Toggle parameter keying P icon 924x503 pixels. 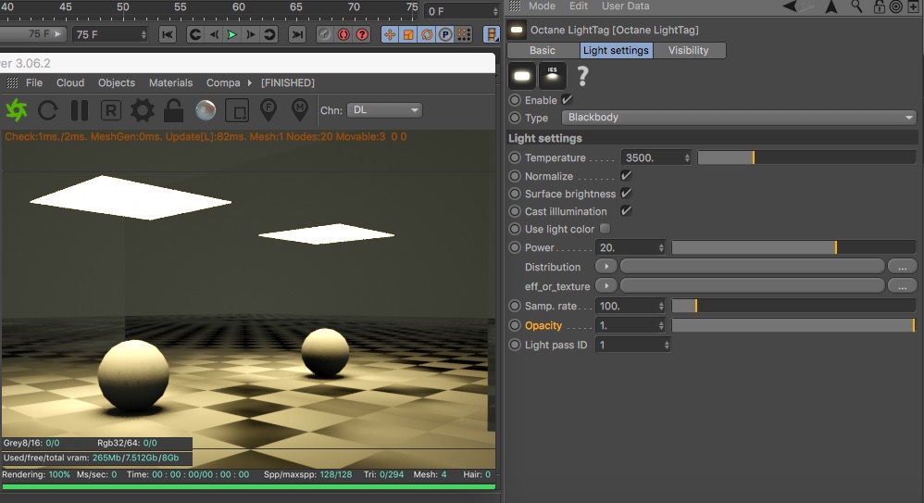pos(445,34)
